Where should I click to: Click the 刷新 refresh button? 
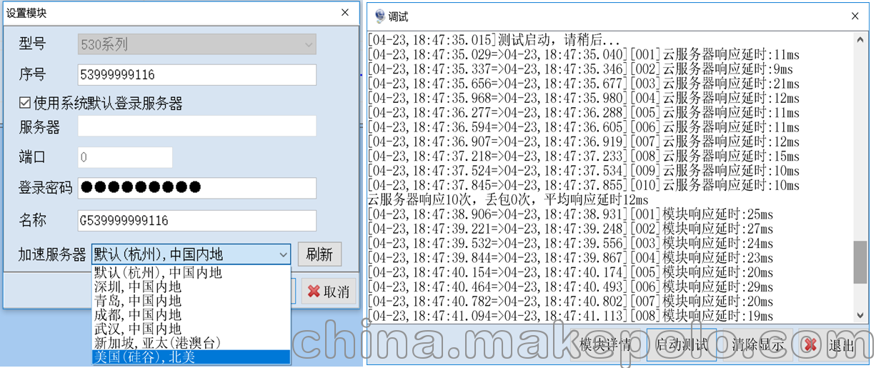click(x=319, y=254)
